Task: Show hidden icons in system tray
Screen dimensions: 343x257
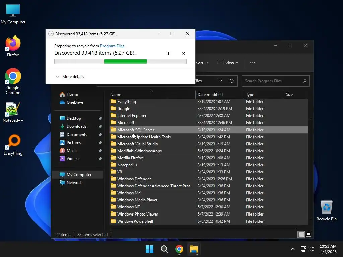Action: point(292,249)
